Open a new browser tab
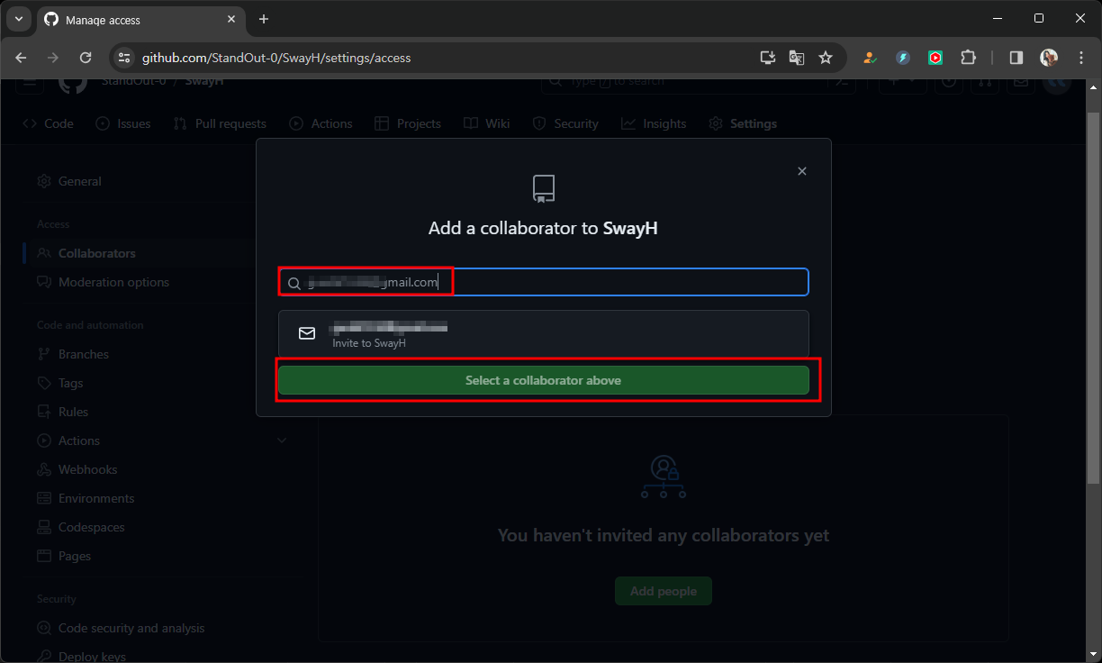The height and width of the screenshot is (663, 1102). pos(264,19)
